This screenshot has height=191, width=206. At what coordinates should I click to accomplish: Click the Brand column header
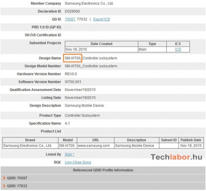[30, 140]
